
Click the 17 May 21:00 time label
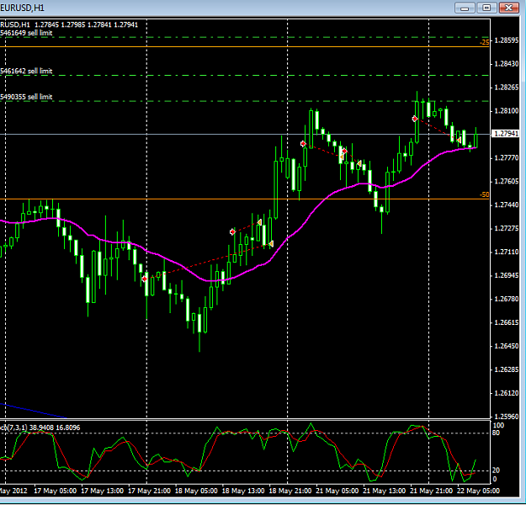[x=149, y=491]
